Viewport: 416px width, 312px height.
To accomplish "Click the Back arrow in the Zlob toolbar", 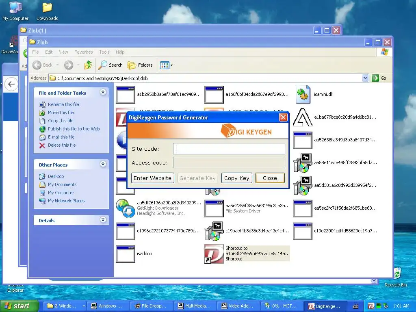I will tap(37, 65).
